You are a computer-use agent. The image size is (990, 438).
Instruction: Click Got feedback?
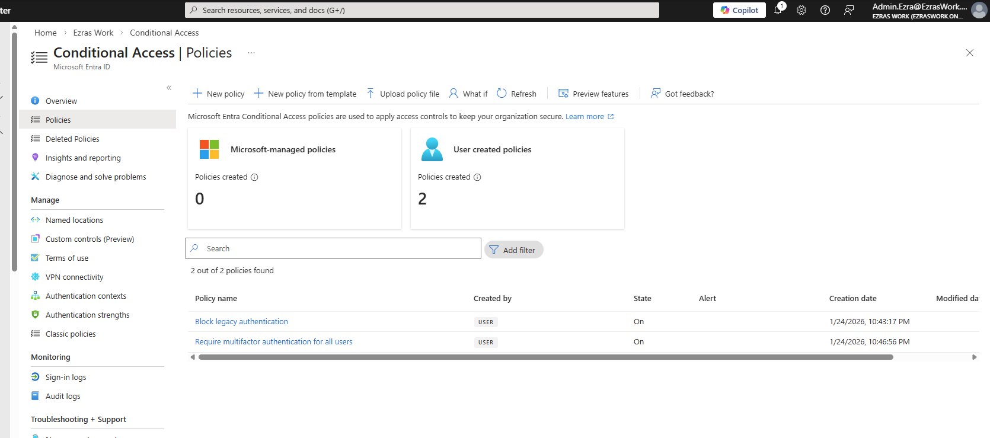click(682, 94)
